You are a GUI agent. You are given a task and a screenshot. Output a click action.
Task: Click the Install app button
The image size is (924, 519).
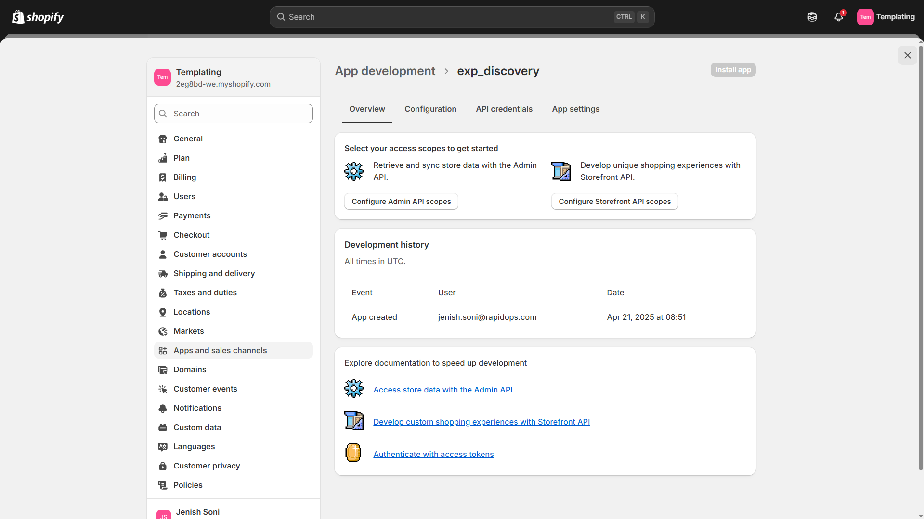click(733, 70)
